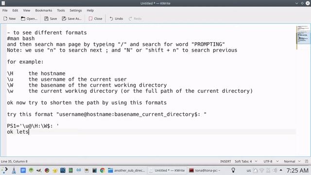Open the volume tray icon
Image resolution: width=311 pixels, height=175 pixels.
(x=275, y=170)
